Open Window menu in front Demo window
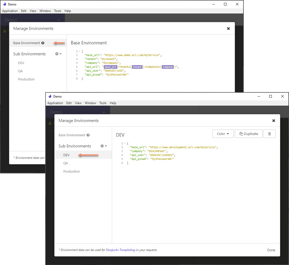The width and height of the screenshot is (289, 265). [90, 103]
